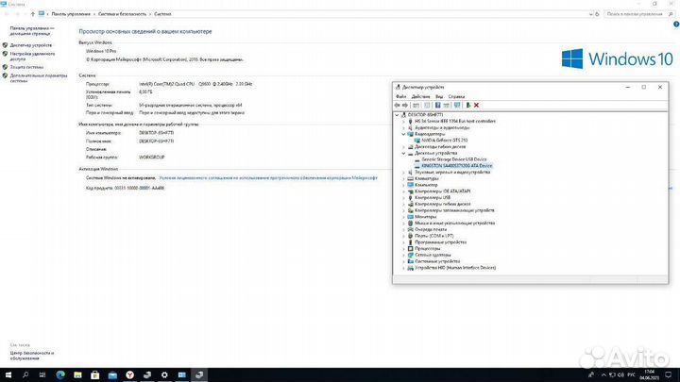Expand the Мониторы category
This screenshot has width=680, height=382.
click(403, 216)
